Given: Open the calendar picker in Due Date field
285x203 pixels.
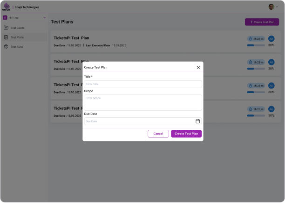Looking at the screenshot, I should click(197, 121).
